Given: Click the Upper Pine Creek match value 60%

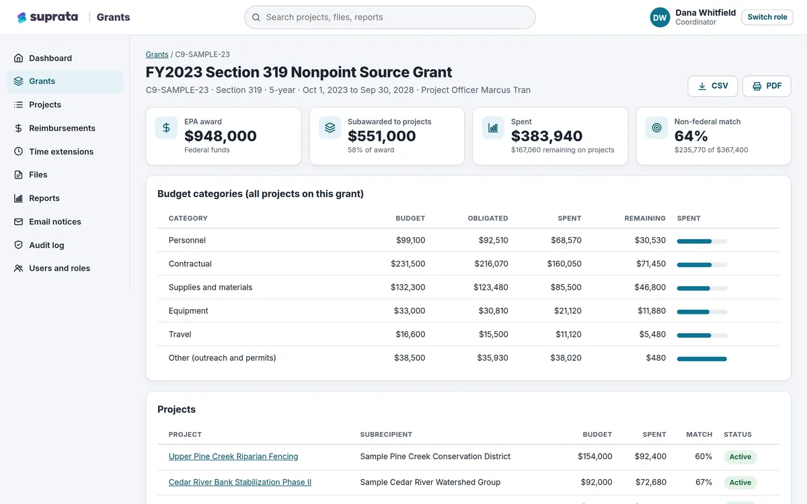Looking at the screenshot, I should 703,457.
